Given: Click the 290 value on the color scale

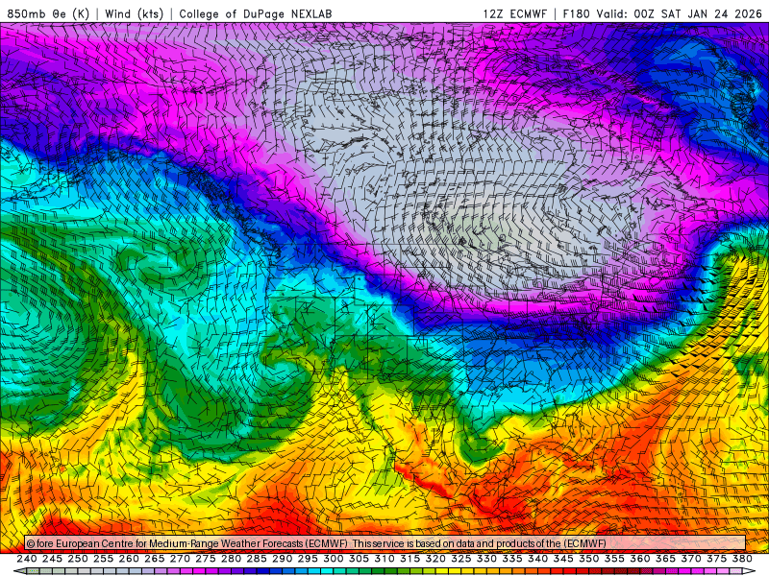Looking at the screenshot, I should (x=282, y=559).
